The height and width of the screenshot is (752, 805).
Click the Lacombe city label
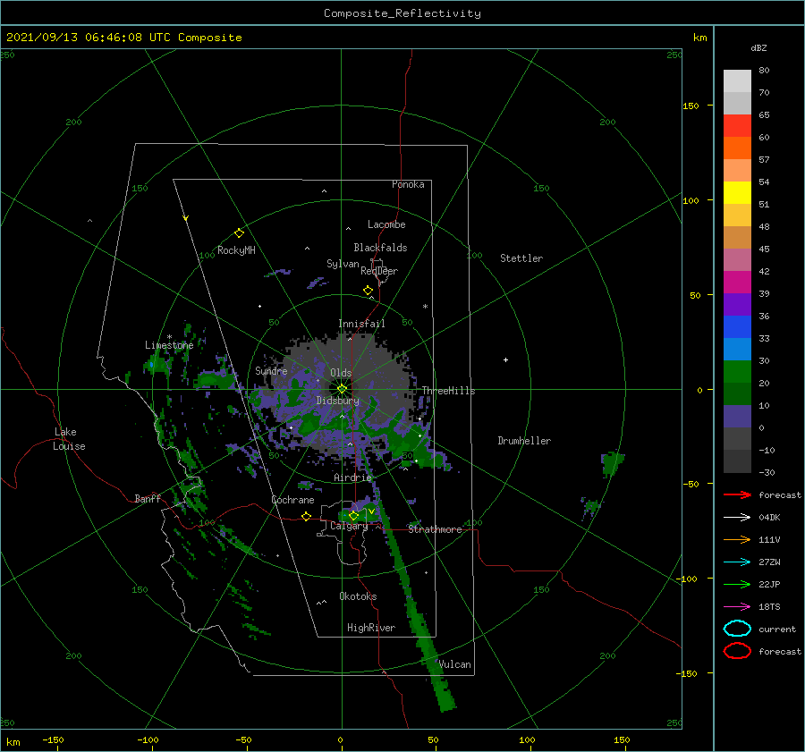386,224
